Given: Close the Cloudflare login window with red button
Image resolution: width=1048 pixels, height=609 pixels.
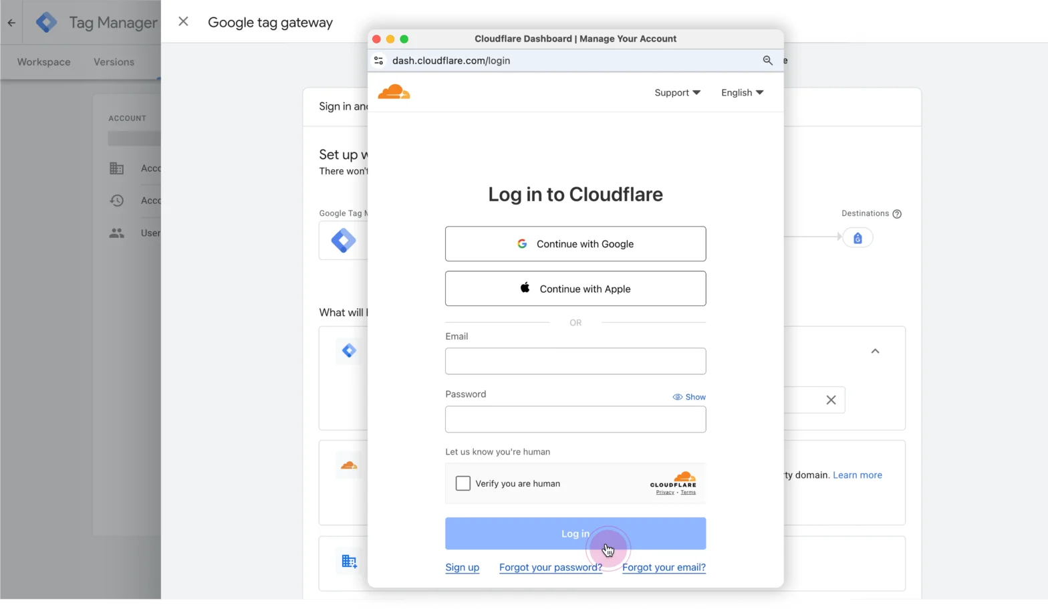Looking at the screenshot, I should point(376,39).
